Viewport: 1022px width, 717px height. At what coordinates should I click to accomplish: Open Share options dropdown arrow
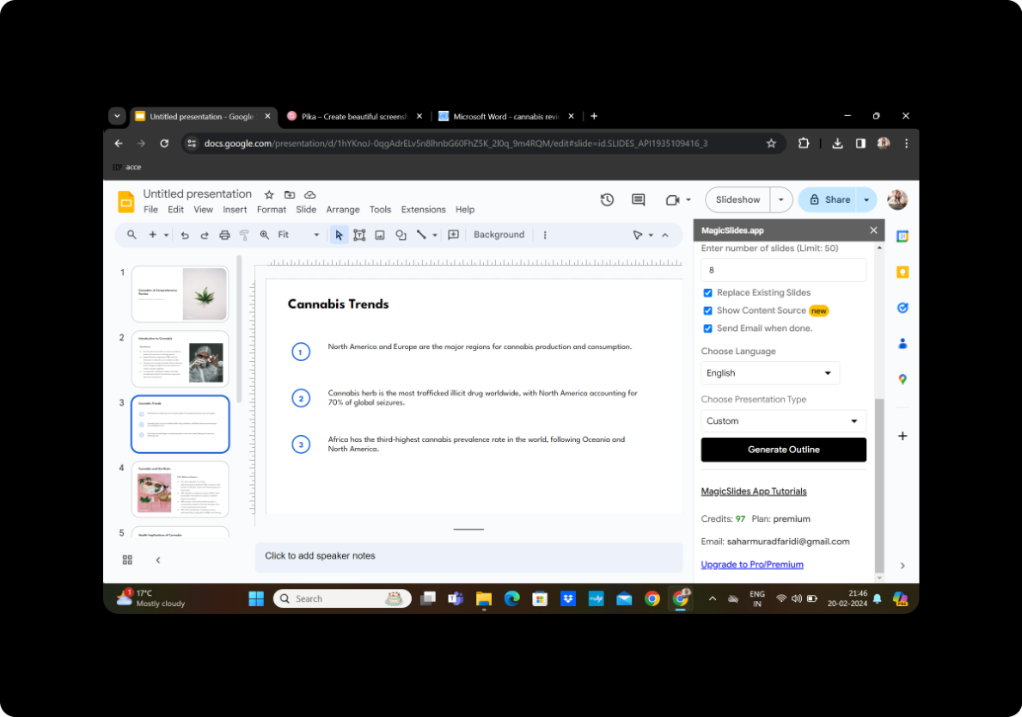pyautogui.click(x=866, y=200)
